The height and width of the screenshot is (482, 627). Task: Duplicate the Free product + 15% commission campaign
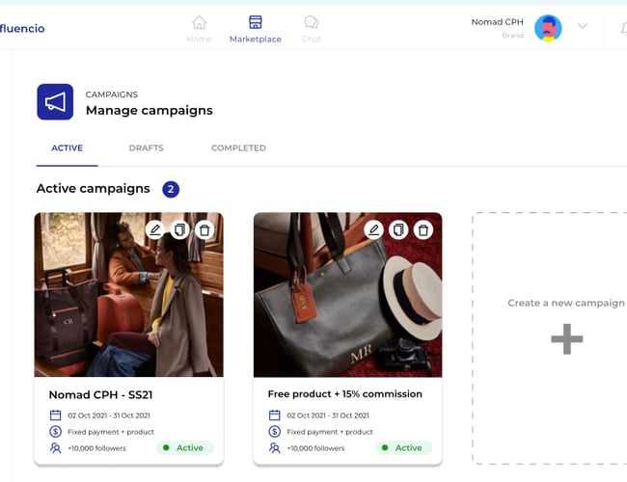[398, 229]
